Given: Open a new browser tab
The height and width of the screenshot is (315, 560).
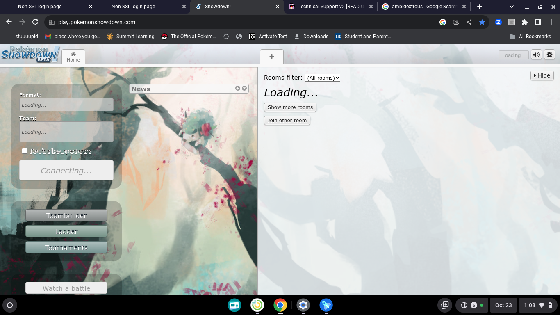Looking at the screenshot, I should point(480,7).
